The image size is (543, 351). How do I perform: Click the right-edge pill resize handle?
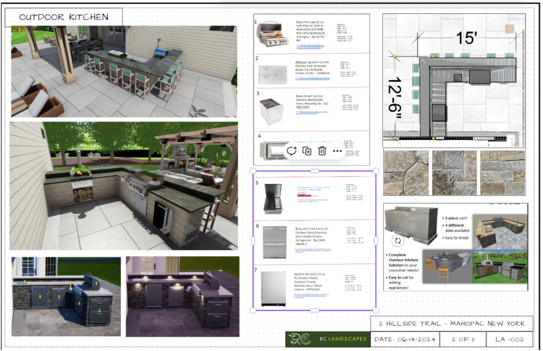[376, 241]
